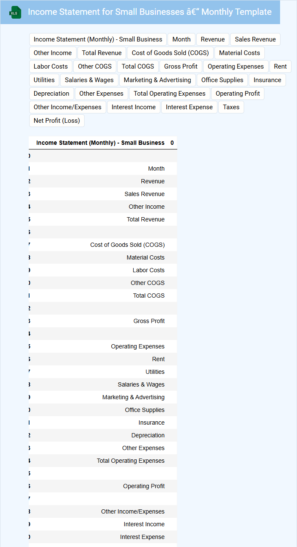Click the Salaries & Wages tag

click(89, 80)
